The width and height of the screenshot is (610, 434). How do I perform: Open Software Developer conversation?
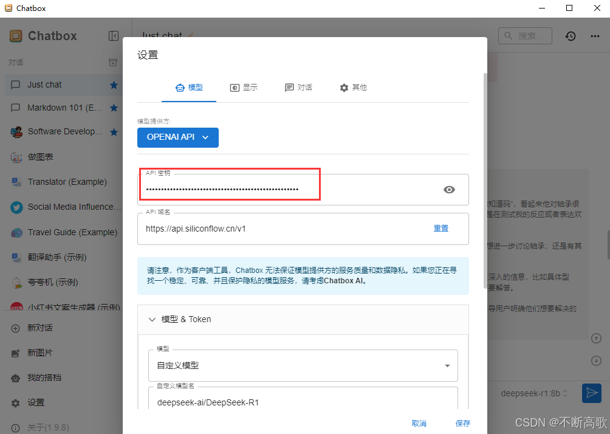[x=63, y=132]
